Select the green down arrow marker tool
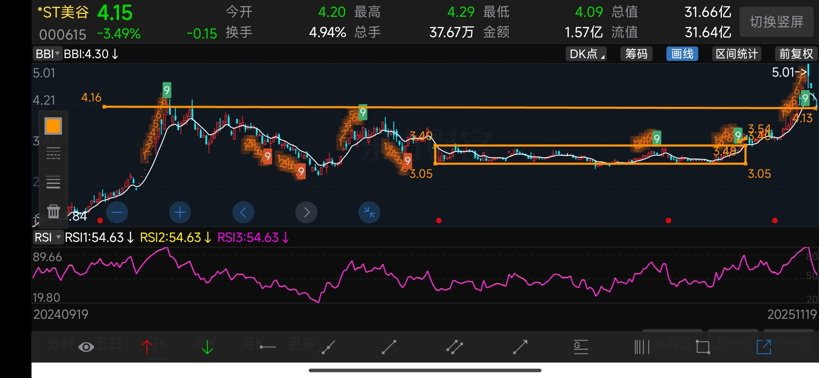Viewport: 819px width, 378px height. pos(207,347)
